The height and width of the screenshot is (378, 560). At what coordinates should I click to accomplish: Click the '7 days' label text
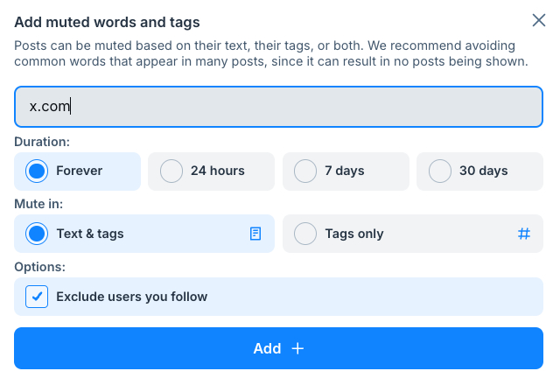[345, 171]
